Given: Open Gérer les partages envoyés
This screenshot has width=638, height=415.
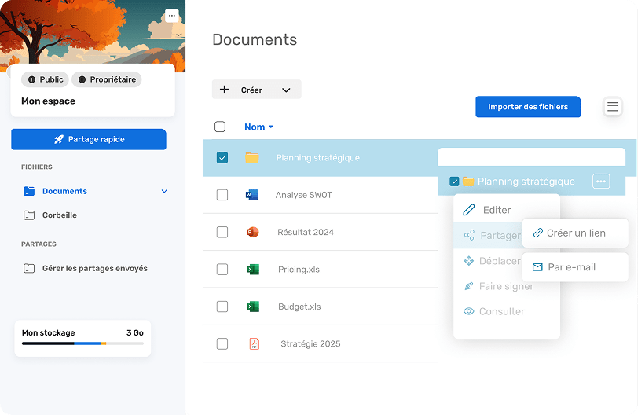Looking at the screenshot, I should pyautogui.click(x=94, y=269).
